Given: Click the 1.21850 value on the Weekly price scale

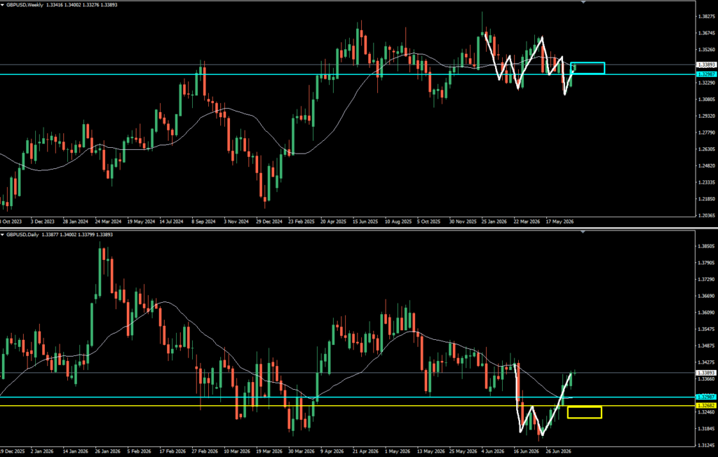Looking at the screenshot, I should tap(707, 199).
